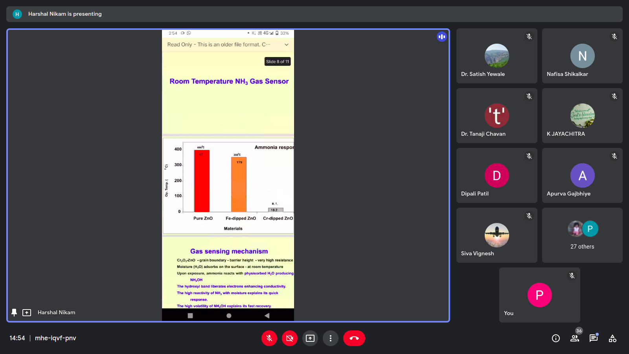
Task: Select Siva Vignesh's tile
Action: coord(497,235)
